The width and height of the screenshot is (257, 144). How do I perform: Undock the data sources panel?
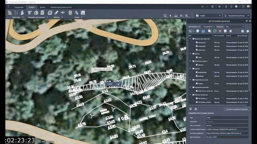point(246,21)
